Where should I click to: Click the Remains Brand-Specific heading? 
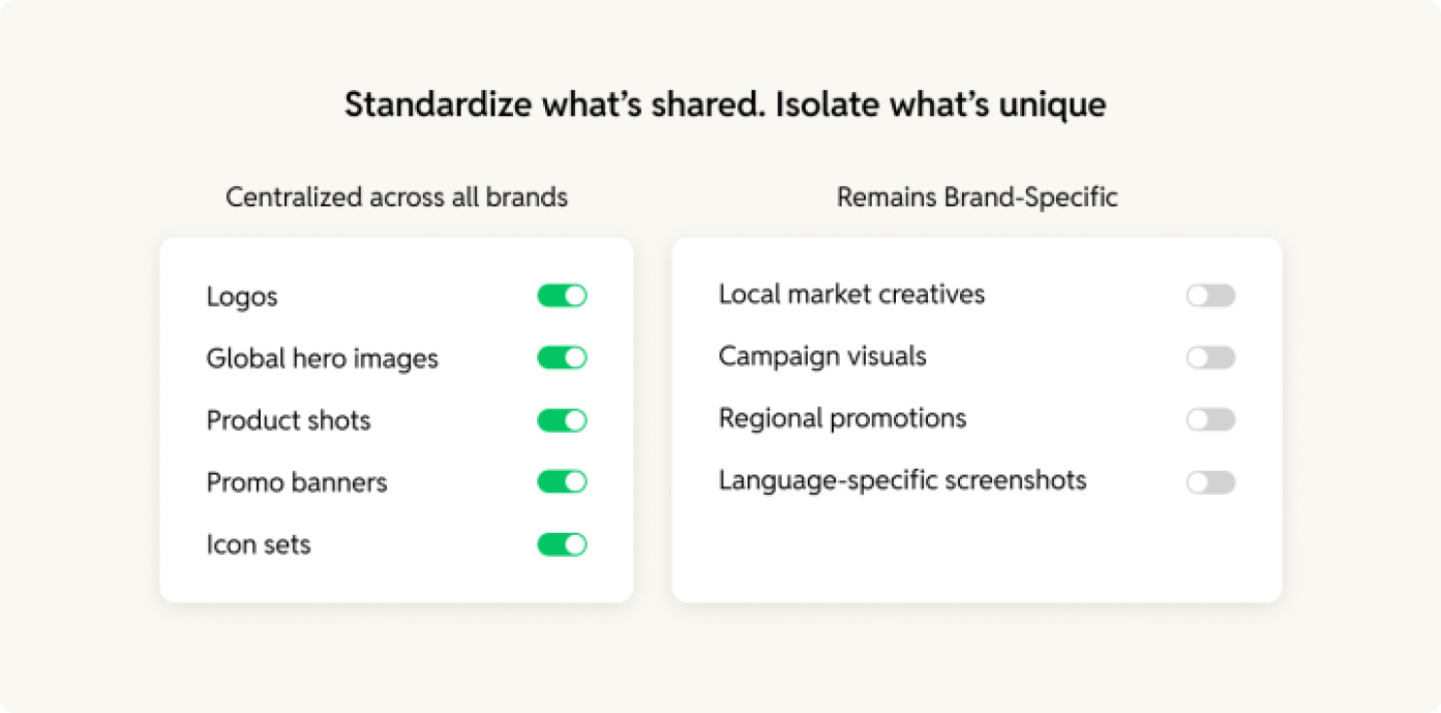[977, 198]
